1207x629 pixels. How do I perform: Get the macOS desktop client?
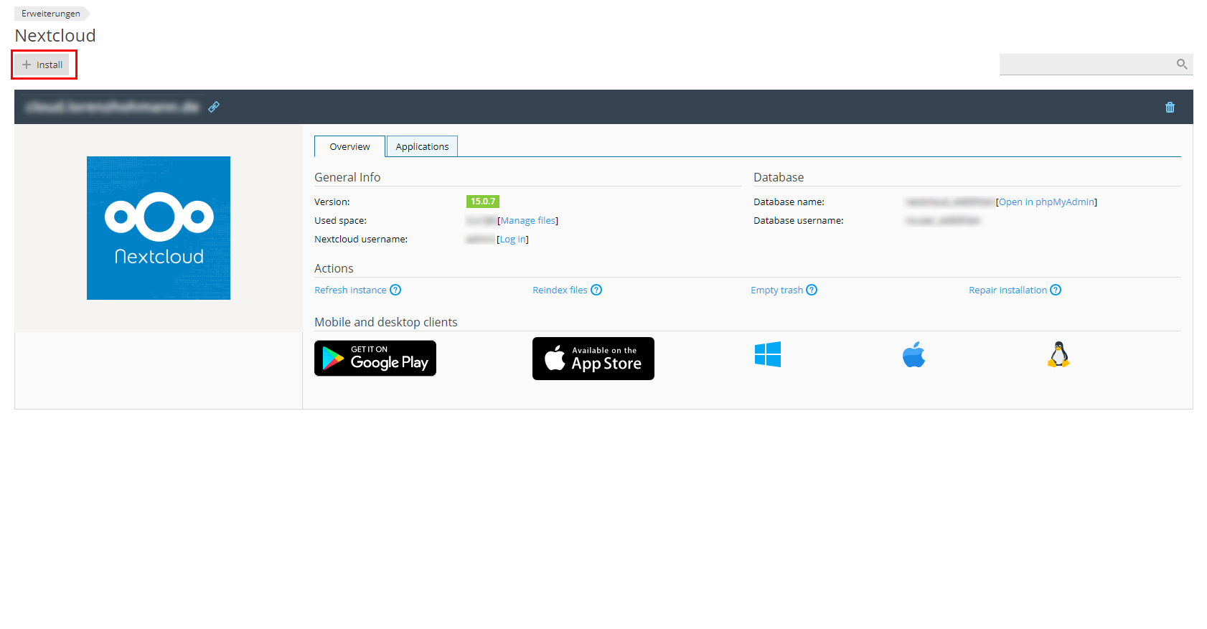pyautogui.click(x=914, y=354)
